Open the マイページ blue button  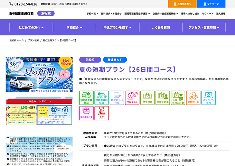[211, 4]
